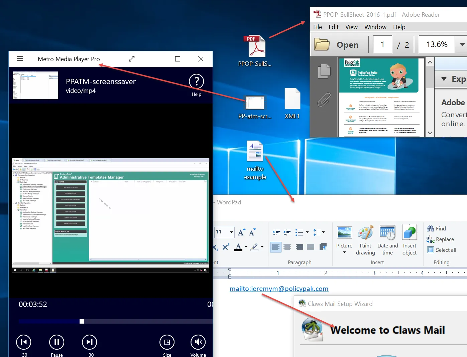
Task: Click Increase indent in WordPad
Action: tap(287, 232)
